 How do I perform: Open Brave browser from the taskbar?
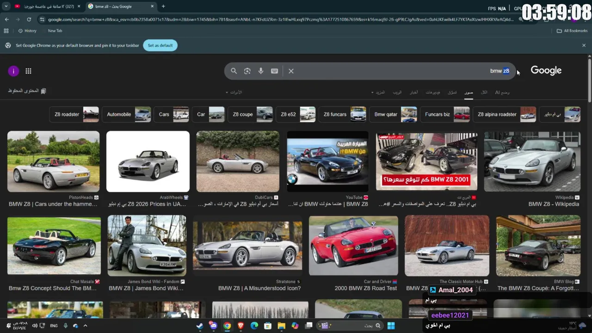[x=240, y=326]
